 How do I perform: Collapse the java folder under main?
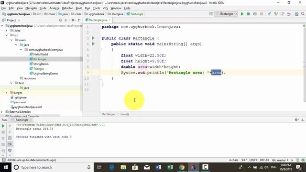click(16, 45)
